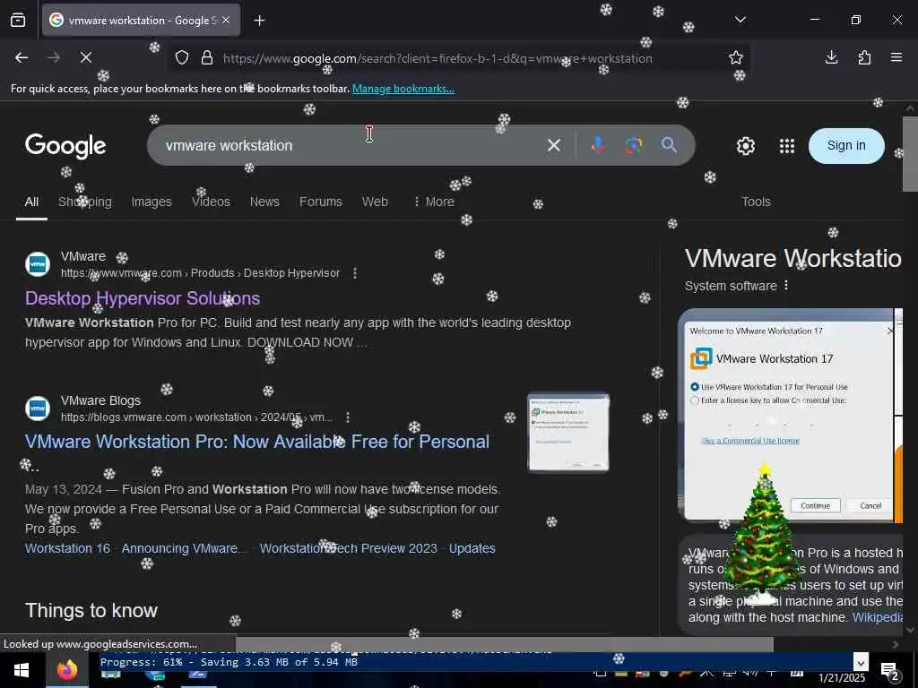Open the Firefox extensions menu
This screenshot has width=918, height=688.
click(x=864, y=57)
